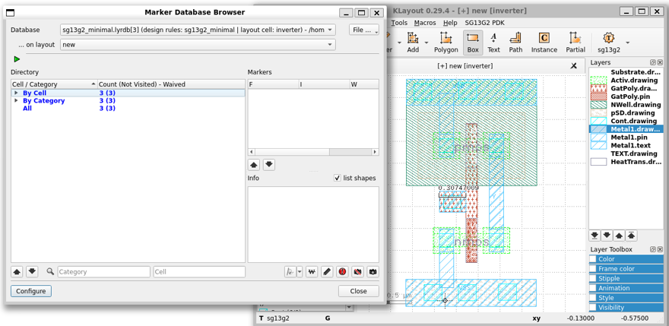Toggle the Visibility checkbox in Layer Toolbox
669x326 pixels.
(593, 308)
